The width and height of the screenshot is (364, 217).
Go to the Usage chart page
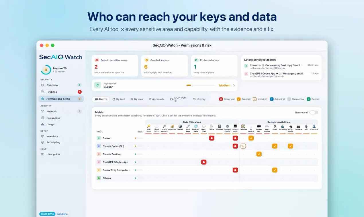[x=61, y=124]
